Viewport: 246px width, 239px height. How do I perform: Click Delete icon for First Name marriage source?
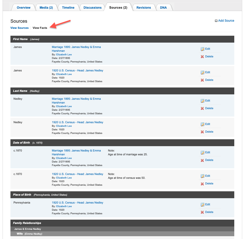point(202,57)
